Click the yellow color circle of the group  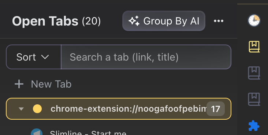pyautogui.click(x=37, y=109)
